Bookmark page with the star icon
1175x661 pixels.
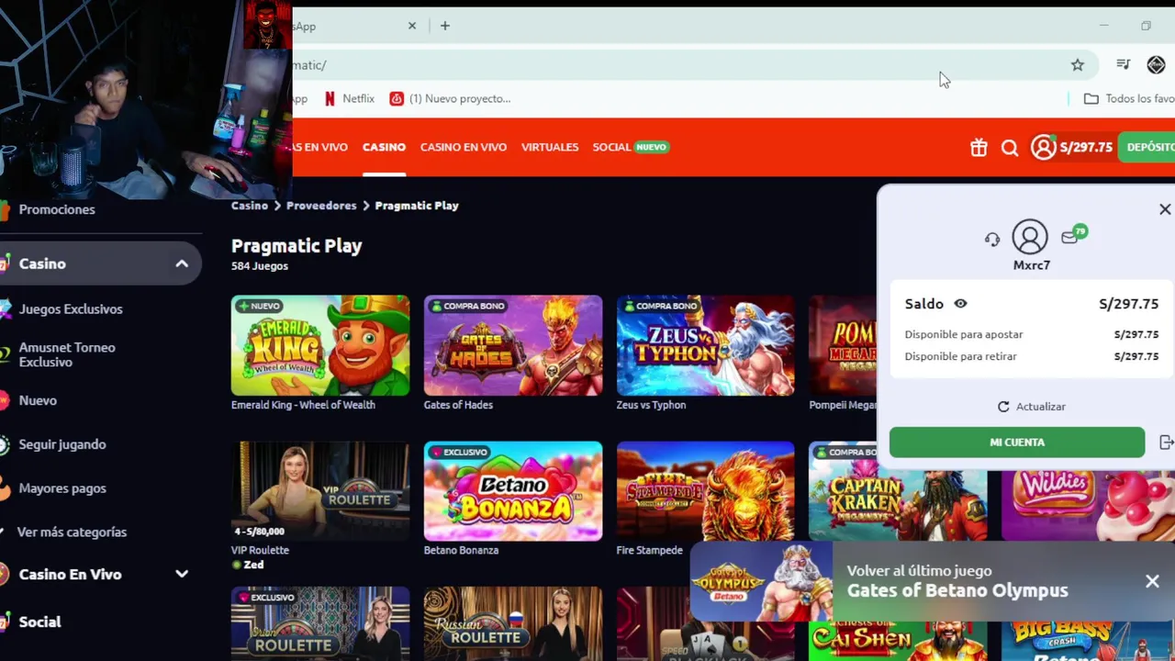pyautogui.click(x=1078, y=65)
